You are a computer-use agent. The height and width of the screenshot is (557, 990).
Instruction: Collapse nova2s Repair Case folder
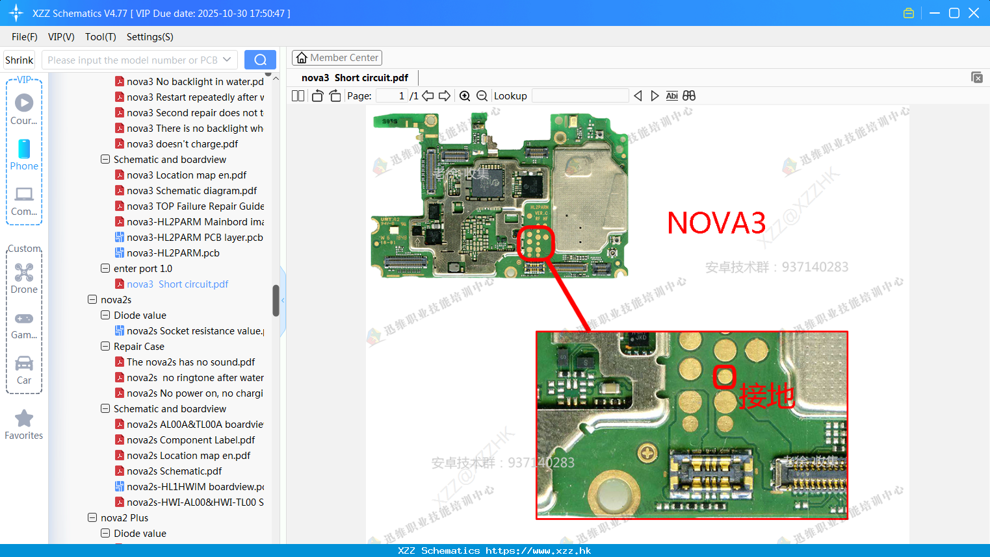(105, 346)
